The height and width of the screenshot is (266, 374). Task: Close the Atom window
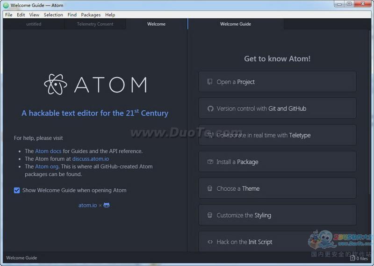point(363,4)
